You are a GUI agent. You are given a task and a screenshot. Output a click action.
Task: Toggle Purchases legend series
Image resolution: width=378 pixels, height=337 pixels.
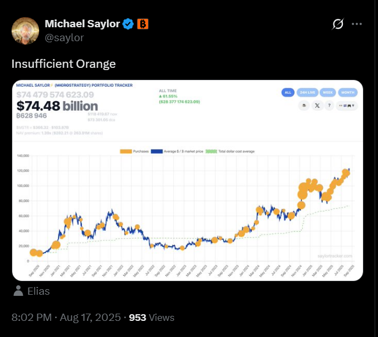(134, 151)
